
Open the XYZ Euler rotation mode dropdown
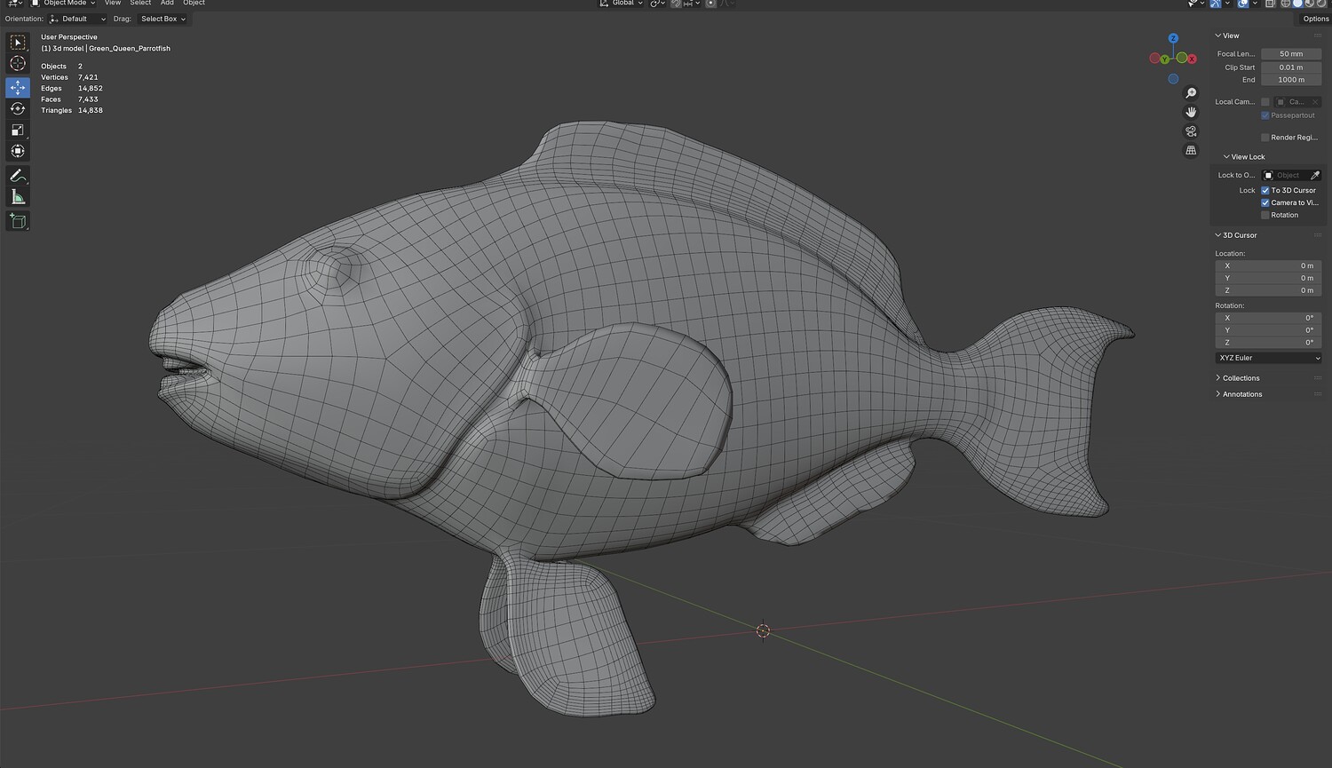1268,358
